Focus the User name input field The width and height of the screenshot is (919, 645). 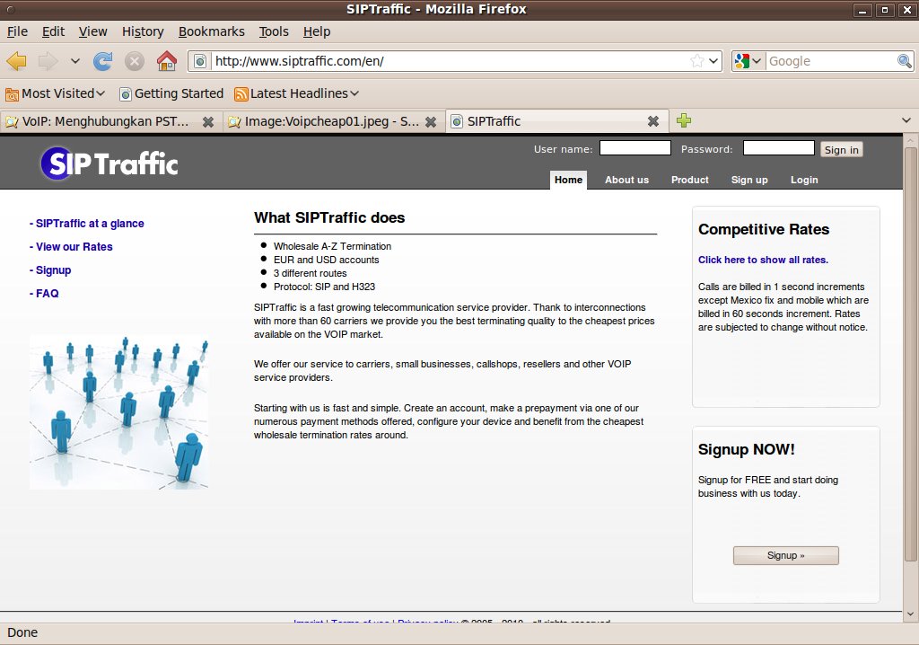tap(635, 148)
